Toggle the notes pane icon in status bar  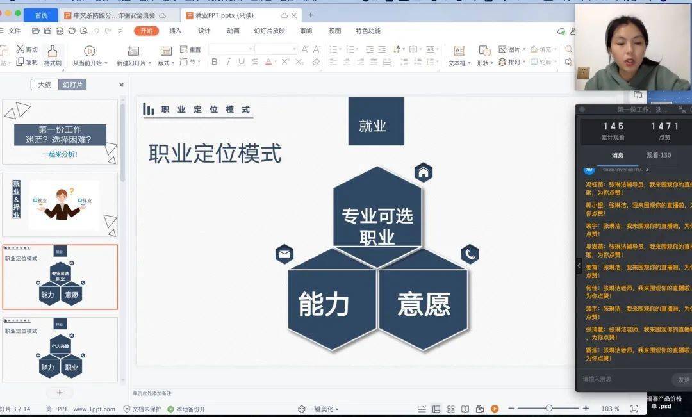pyautogui.click(x=422, y=409)
